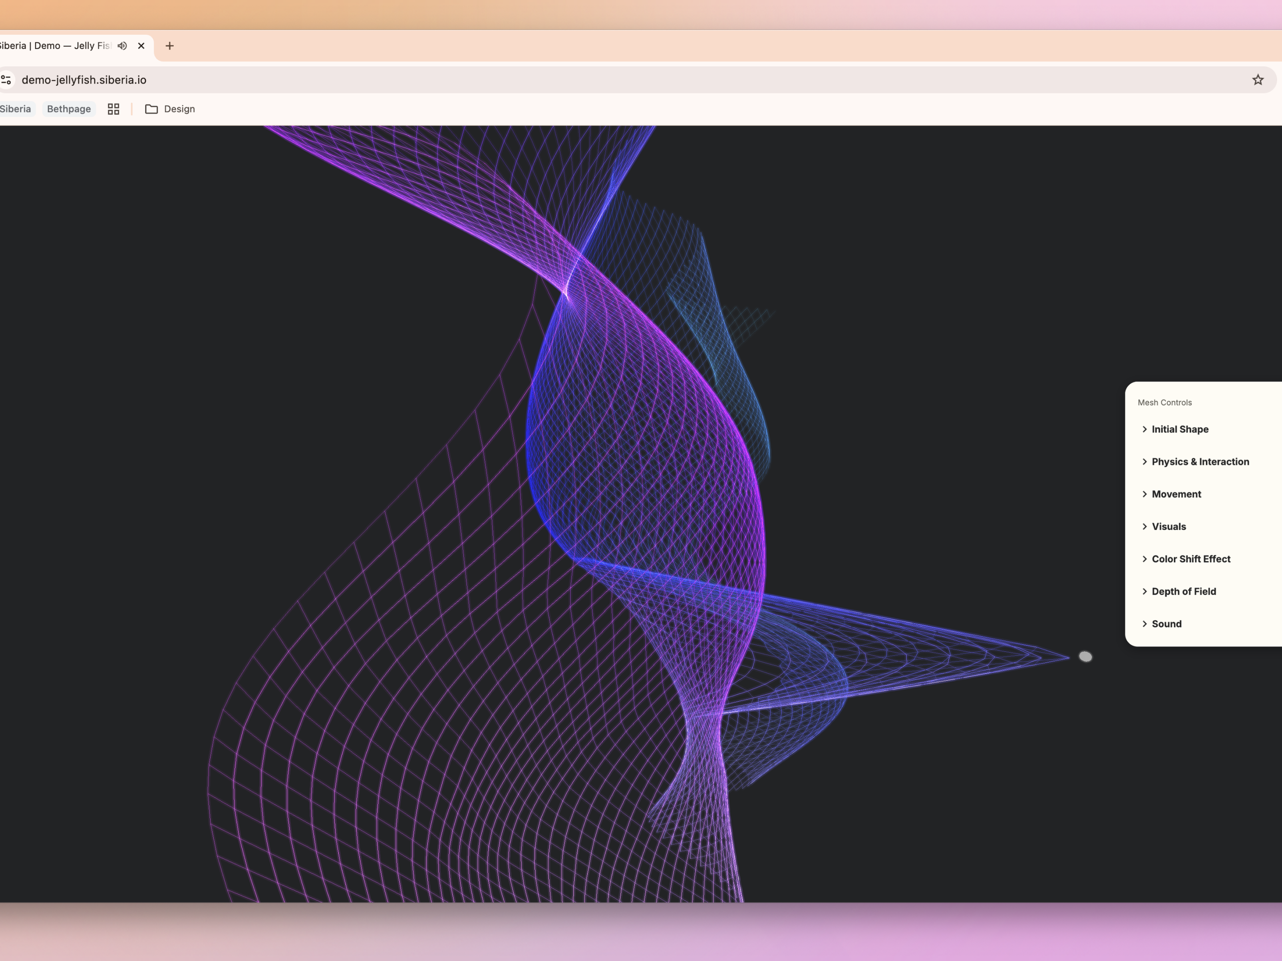Screen dimensions: 1282x961
Task: Click the gray dot pointer near mesh tip
Action: click(x=1085, y=656)
